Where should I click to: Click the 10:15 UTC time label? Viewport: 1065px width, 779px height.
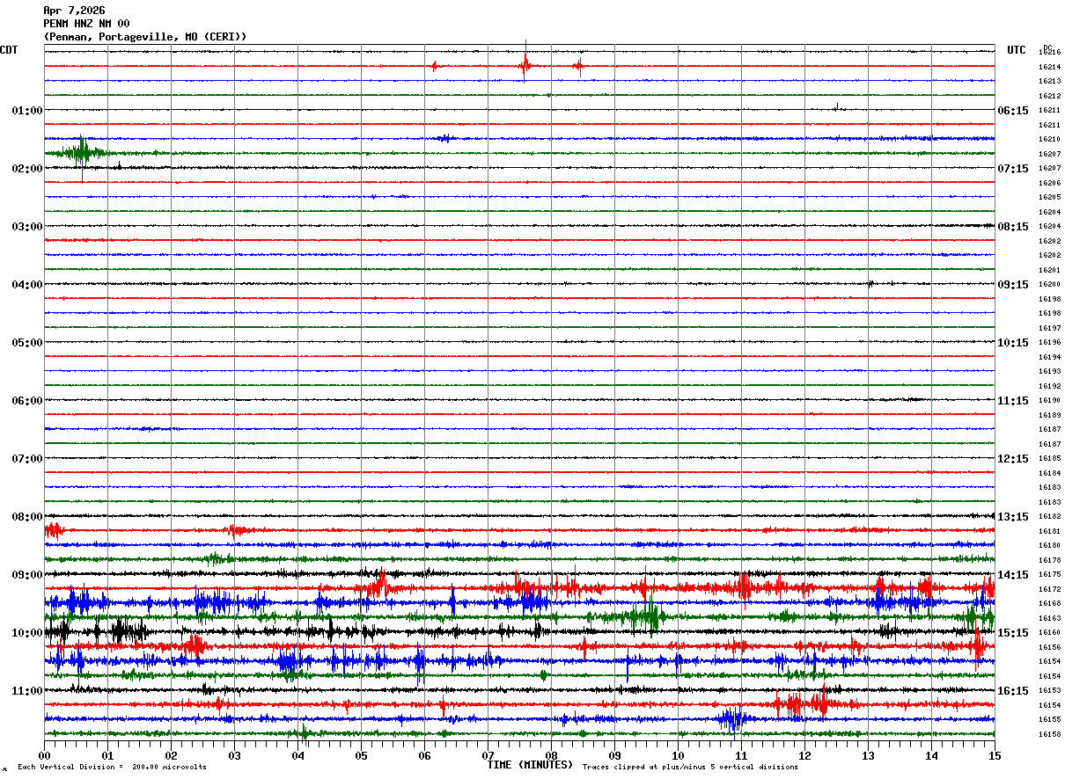[1012, 342]
